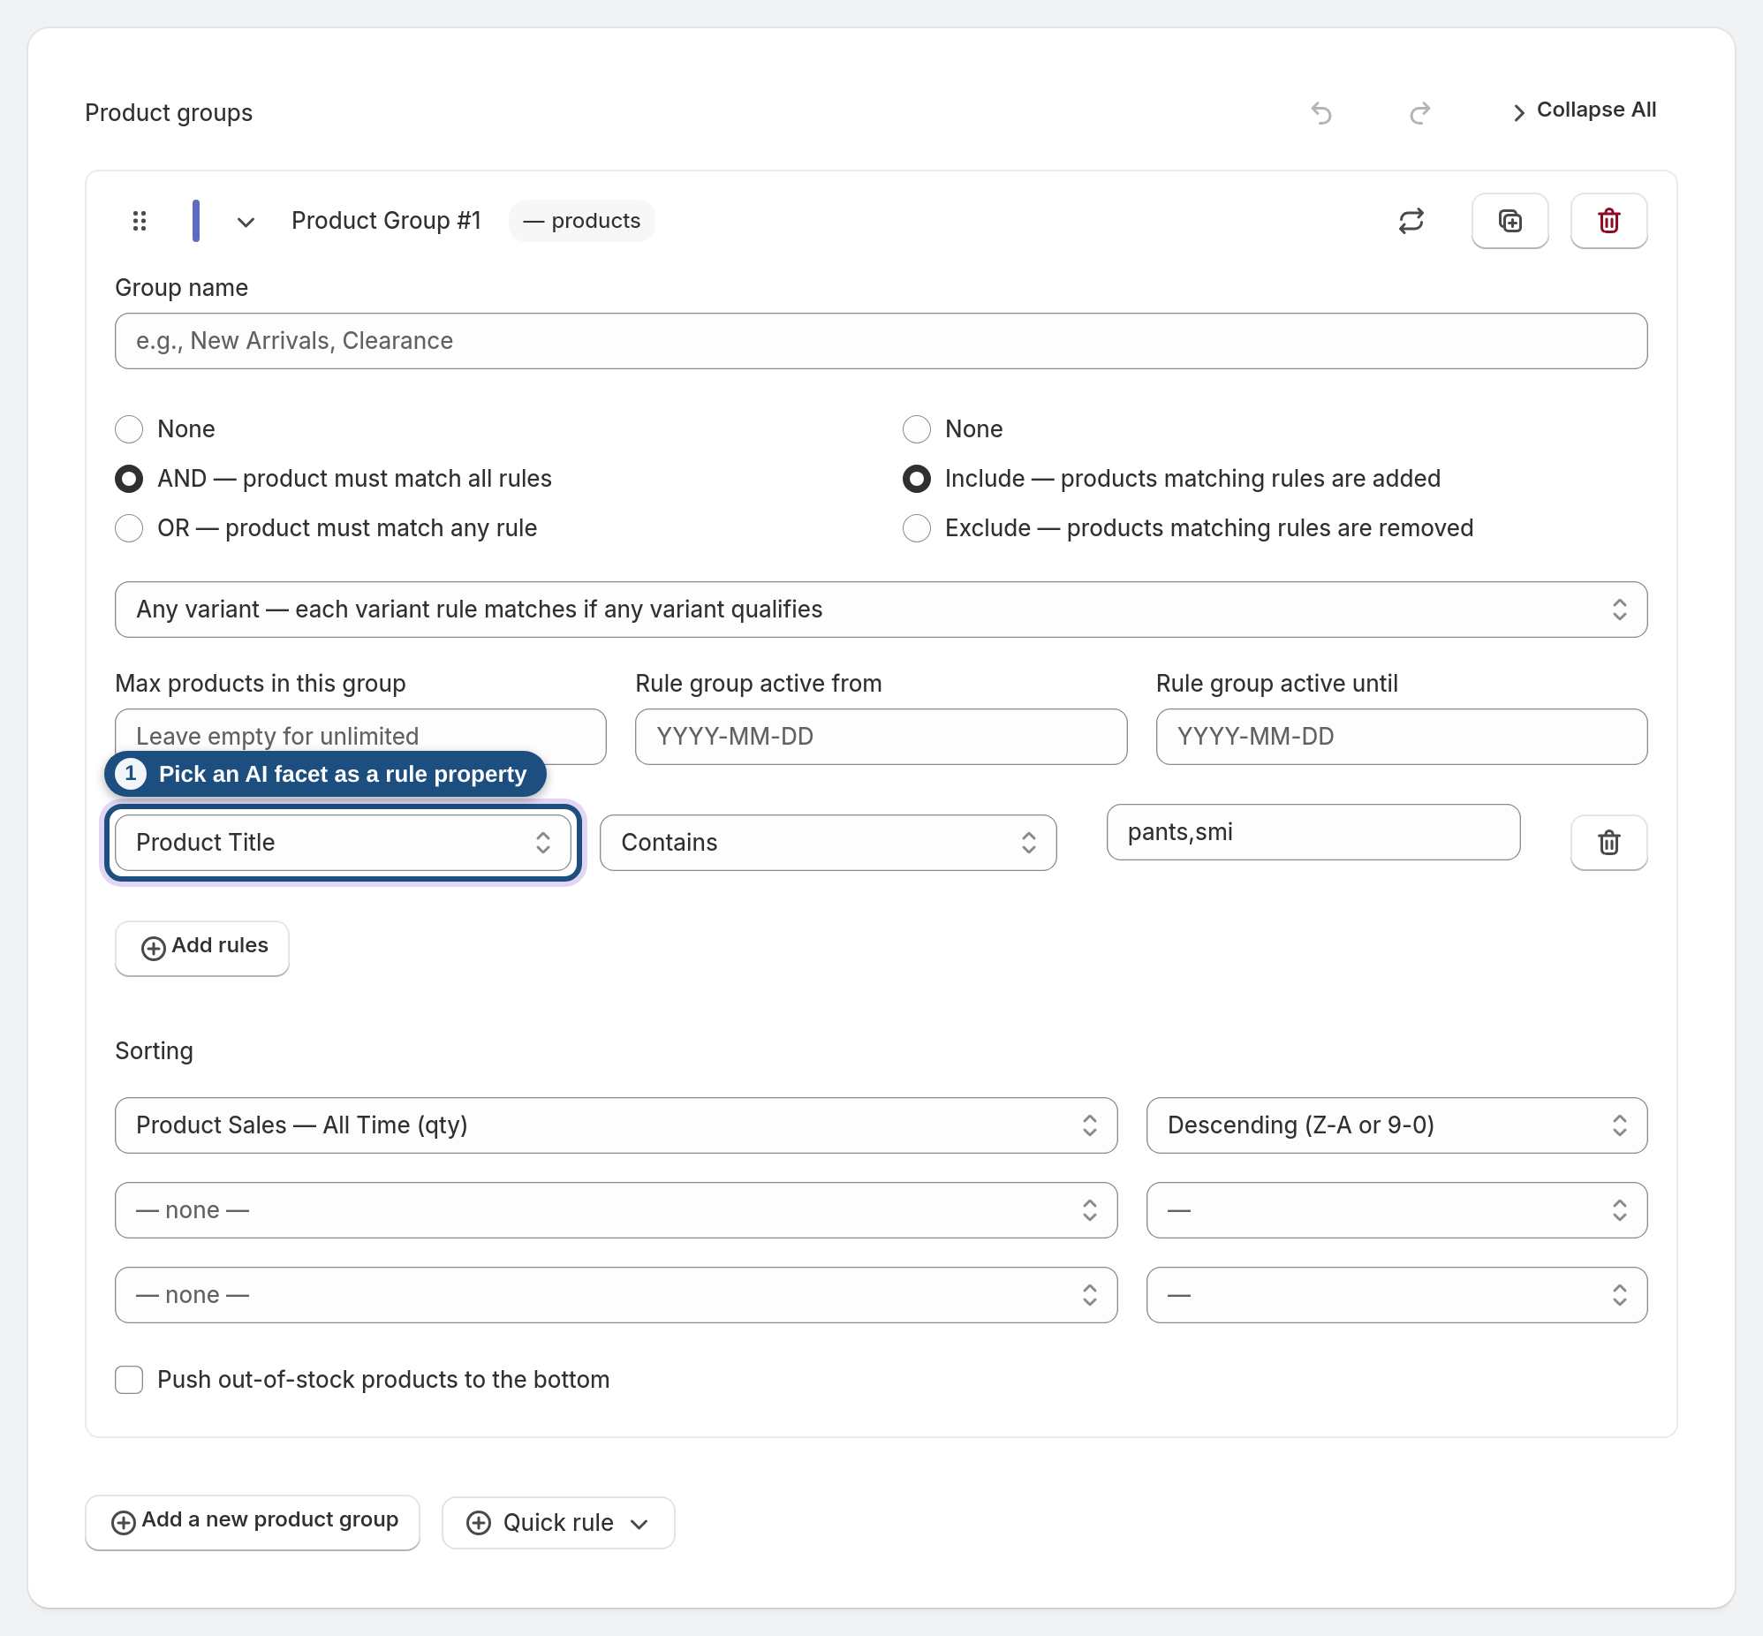Open the Any variant matching dropdown

881,609
